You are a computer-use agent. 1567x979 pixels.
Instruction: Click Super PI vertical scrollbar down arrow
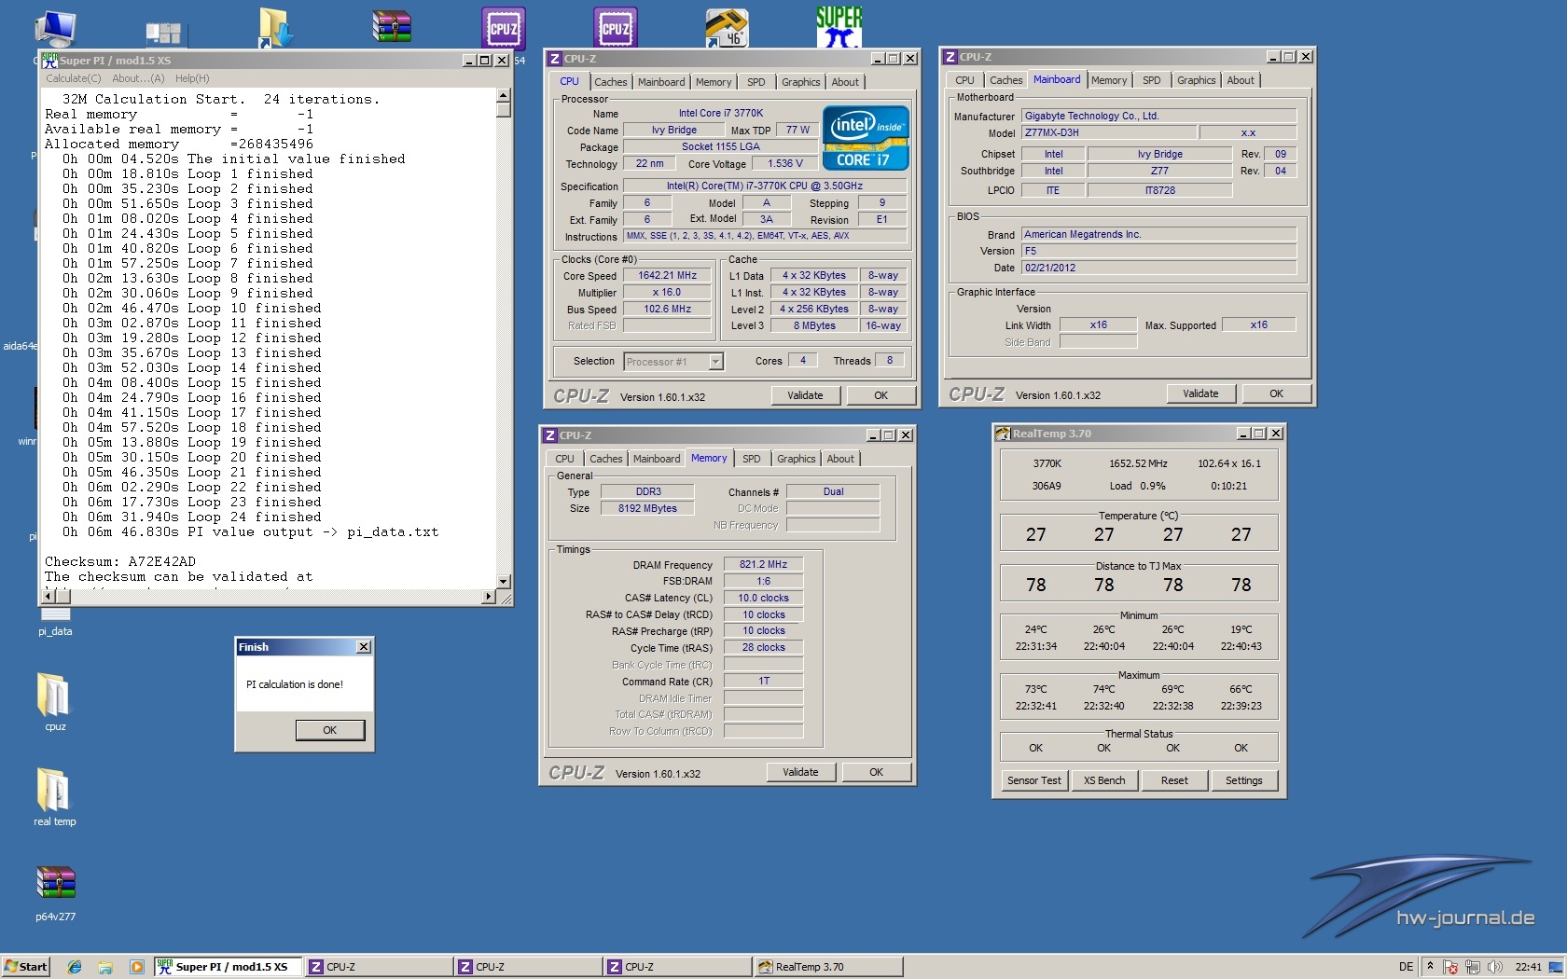click(504, 582)
